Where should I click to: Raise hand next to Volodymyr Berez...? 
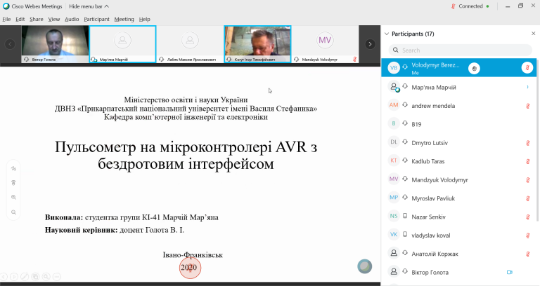coord(474,68)
